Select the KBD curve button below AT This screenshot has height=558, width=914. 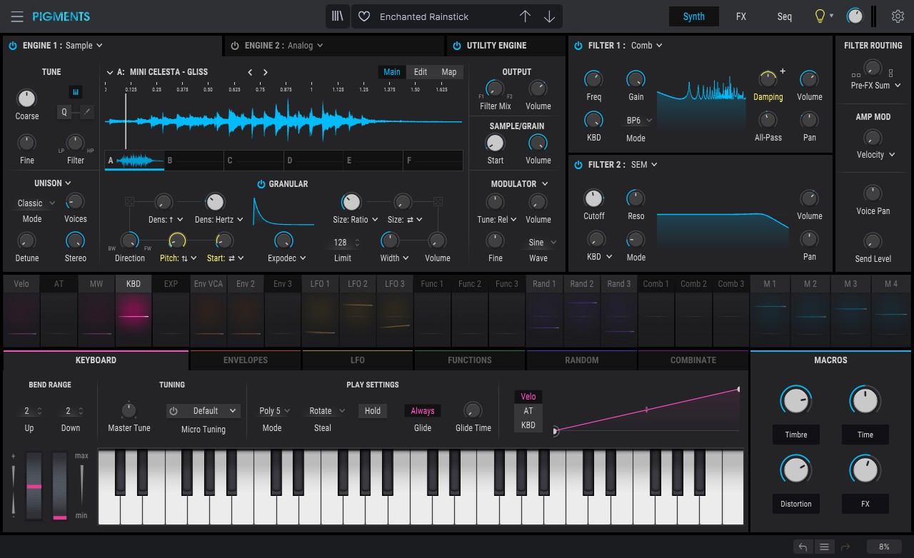point(528,425)
